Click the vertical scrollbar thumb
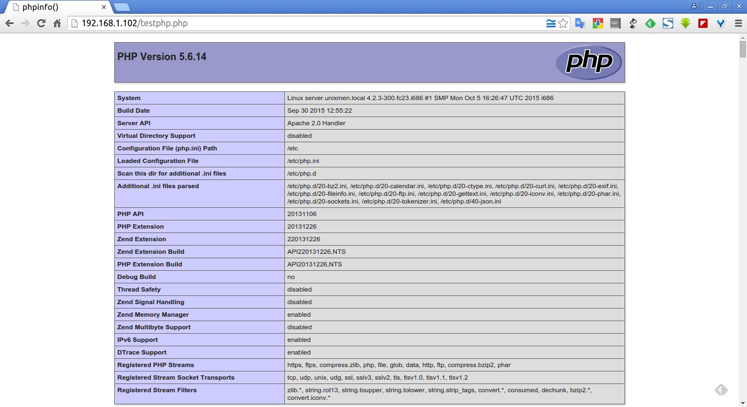This screenshot has width=747, height=407. click(x=743, y=49)
